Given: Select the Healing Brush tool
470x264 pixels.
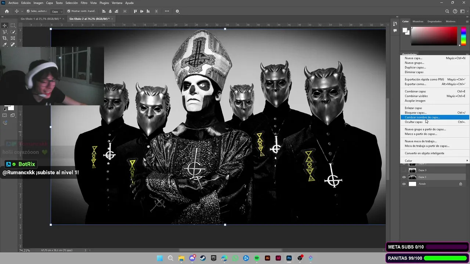Looking at the screenshot, I should [13, 45].
